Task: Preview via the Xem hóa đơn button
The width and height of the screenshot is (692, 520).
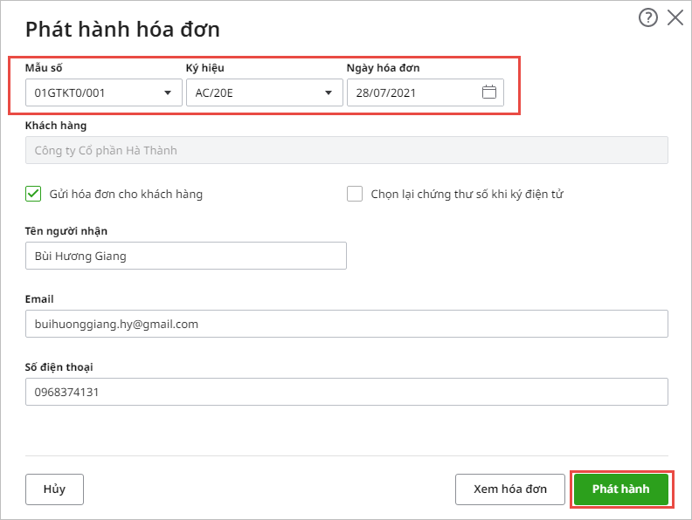Action: pos(510,489)
